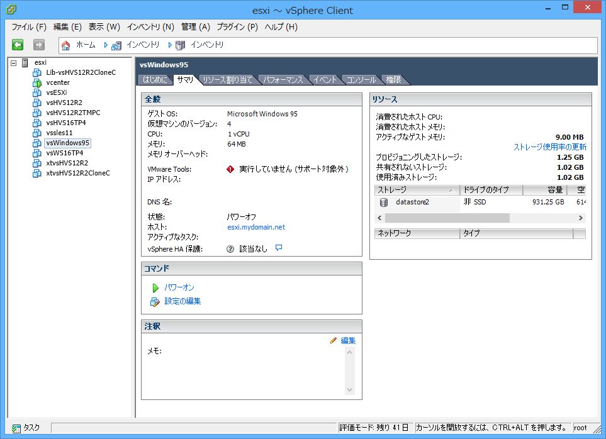Screen dimensions: 606x439
Task: Click the 設定の編集 command link
Action: 182,301
